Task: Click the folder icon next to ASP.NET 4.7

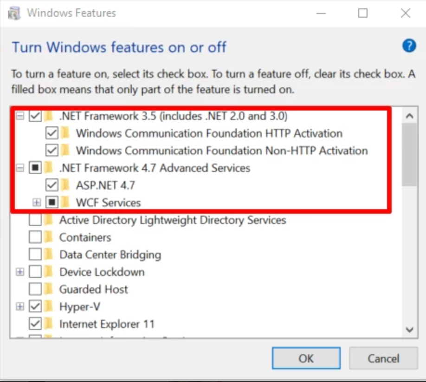Action: coord(65,185)
